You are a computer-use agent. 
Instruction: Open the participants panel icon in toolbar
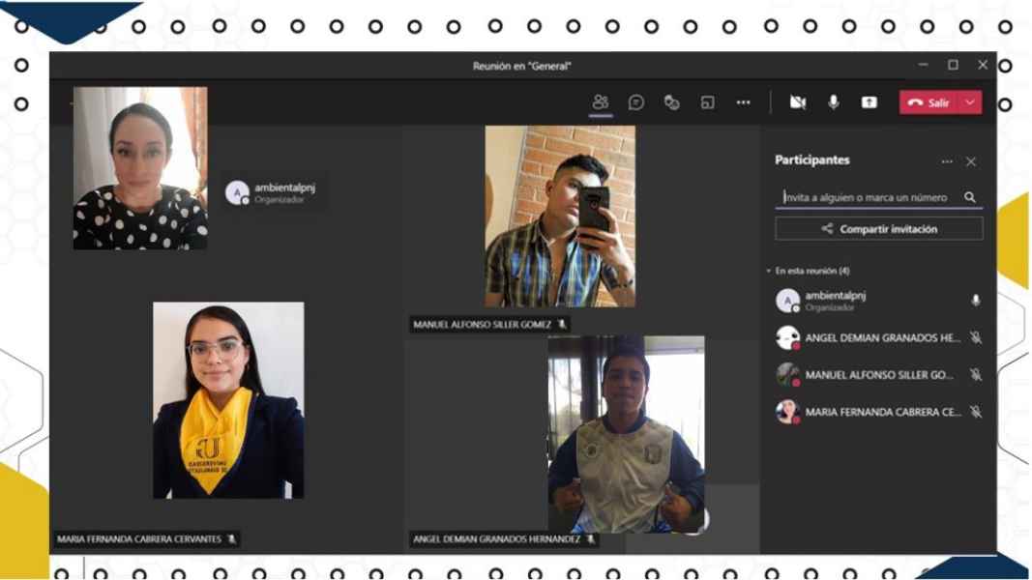pos(601,102)
